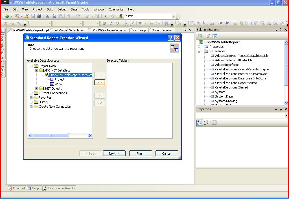Select the Project table in data sources

[x=60, y=79]
